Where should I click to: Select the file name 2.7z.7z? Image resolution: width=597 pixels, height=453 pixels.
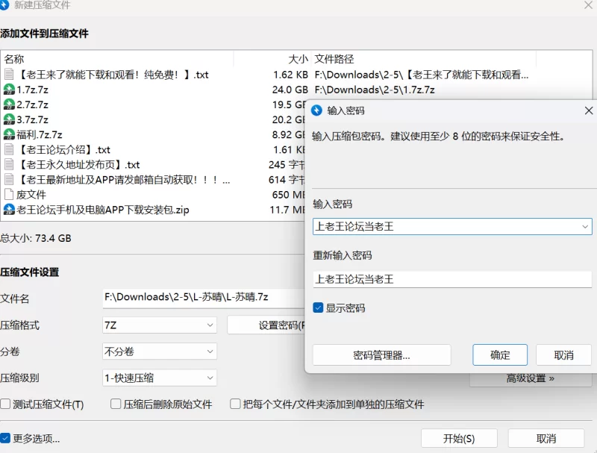click(x=32, y=104)
